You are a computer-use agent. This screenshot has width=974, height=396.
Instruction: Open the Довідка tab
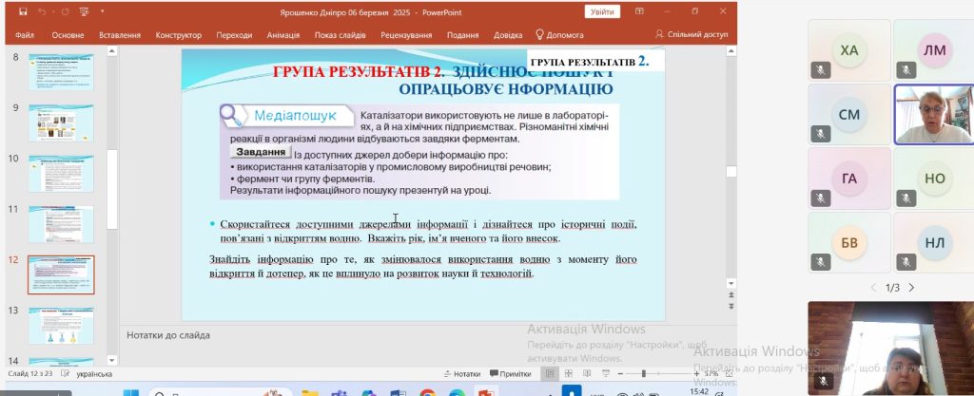pyautogui.click(x=508, y=35)
